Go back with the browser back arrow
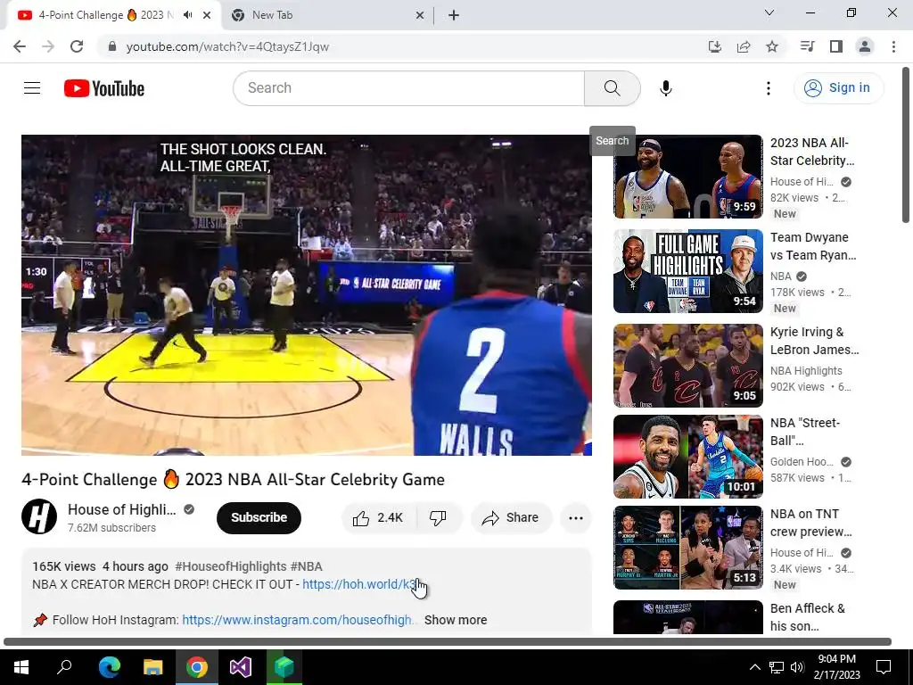Screen dimensions: 913x685 [x=20, y=46]
